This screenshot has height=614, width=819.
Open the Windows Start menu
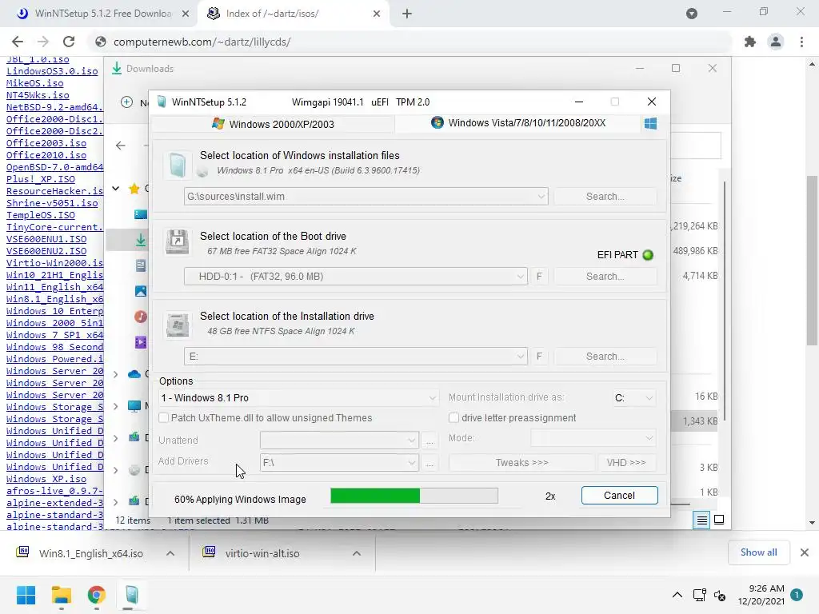26,595
